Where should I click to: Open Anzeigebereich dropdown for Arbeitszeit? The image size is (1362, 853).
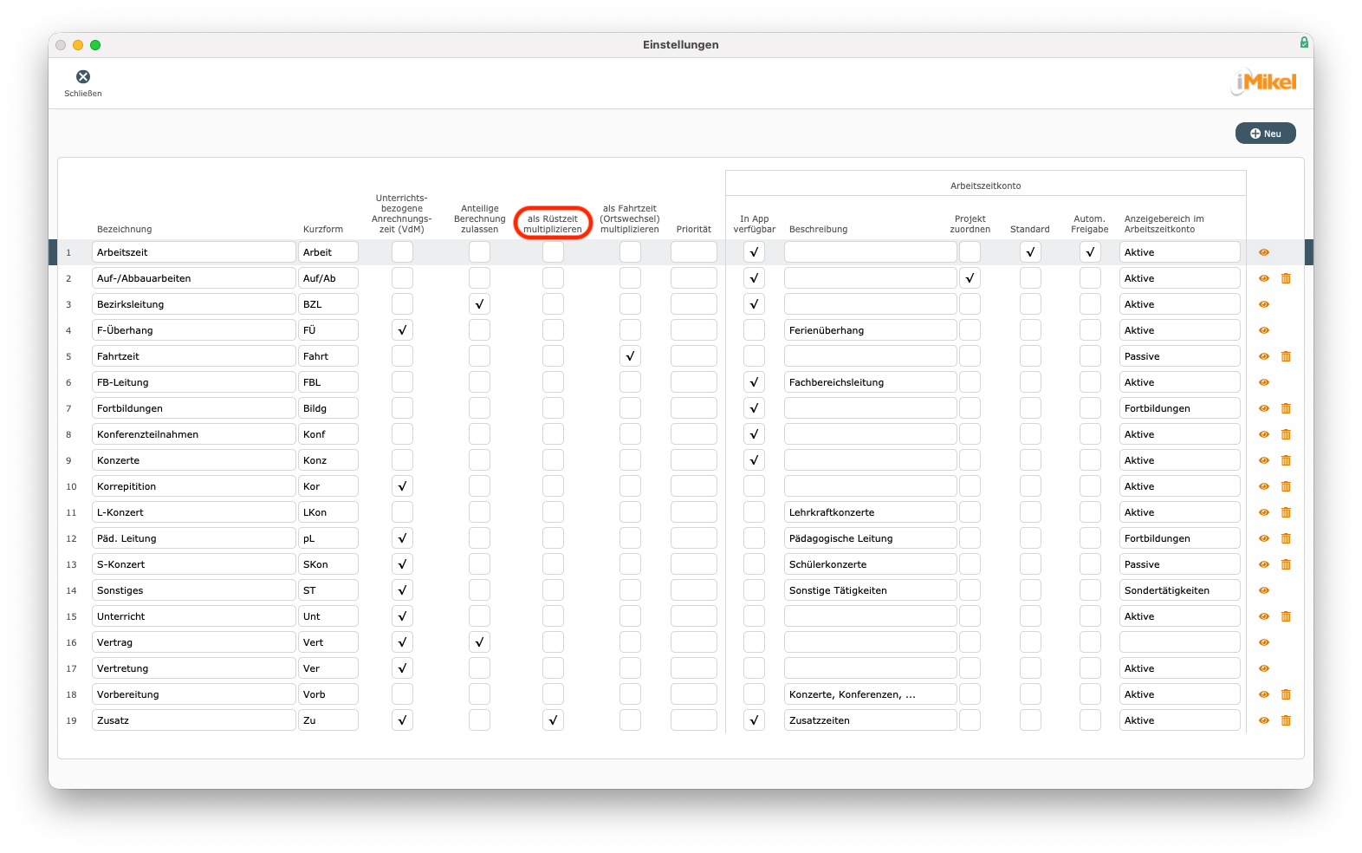[1180, 252]
